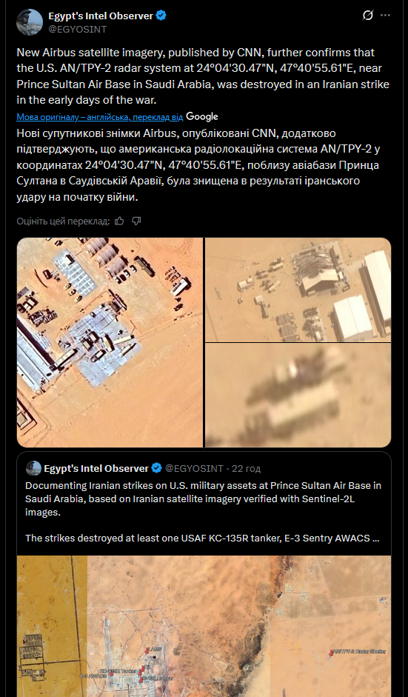Click the quoted Egypt's Intel Observer name
Image resolution: width=408 pixels, height=697 pixels.
coord(96,469)
